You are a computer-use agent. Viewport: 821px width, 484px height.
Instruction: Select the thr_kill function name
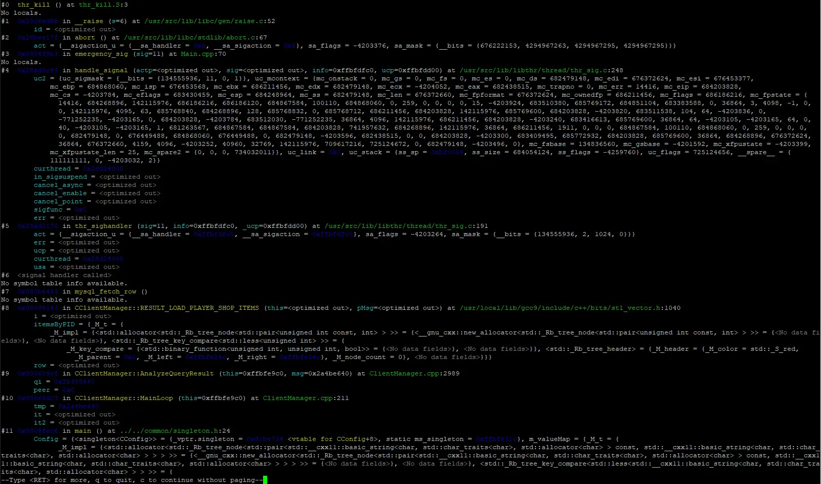point(33,5)
